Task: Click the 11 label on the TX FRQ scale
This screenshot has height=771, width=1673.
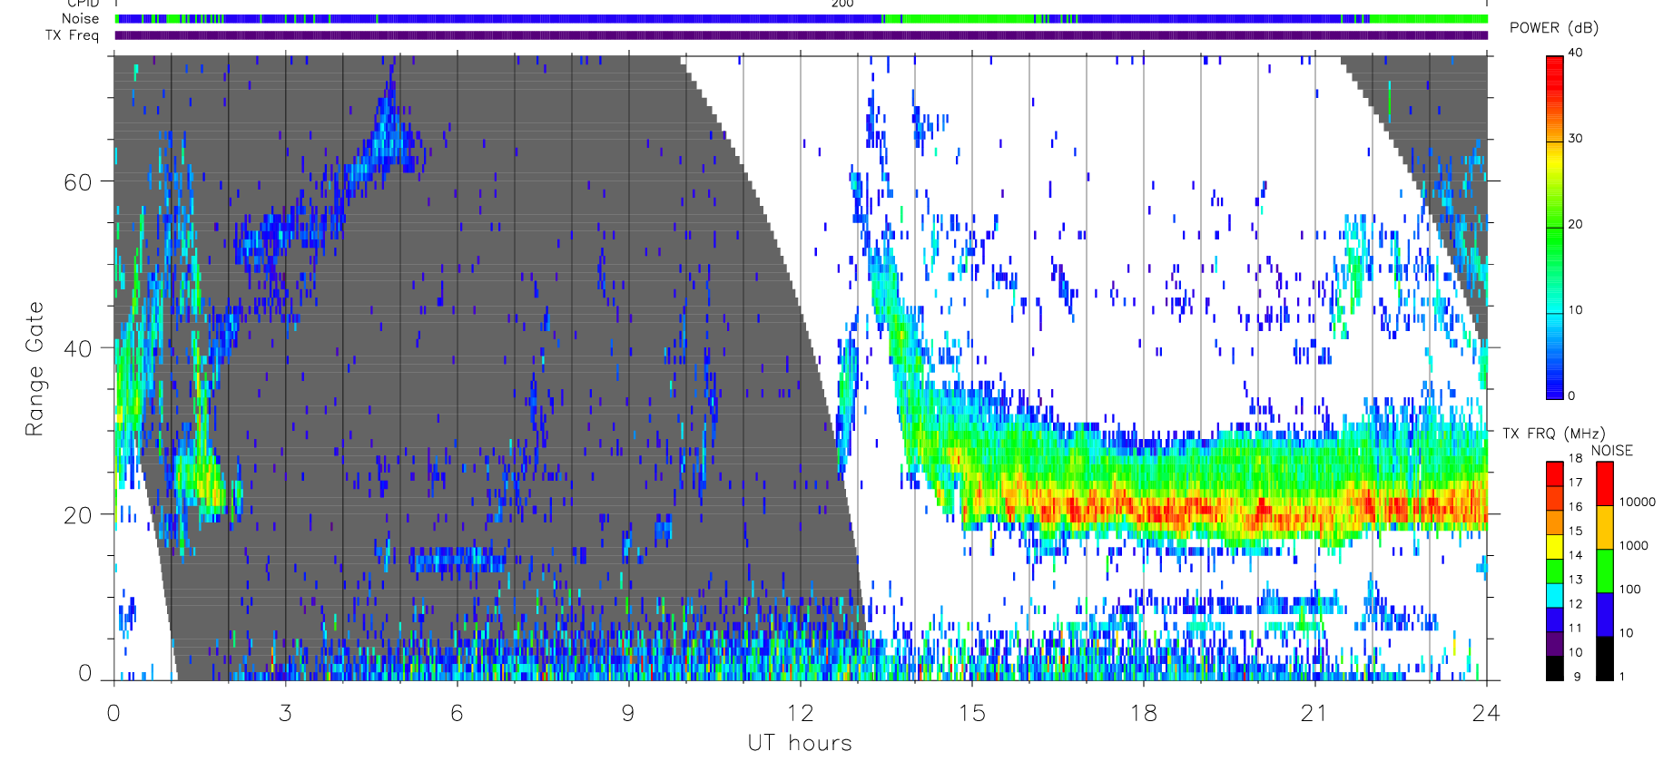Action: click(1575, 628)
